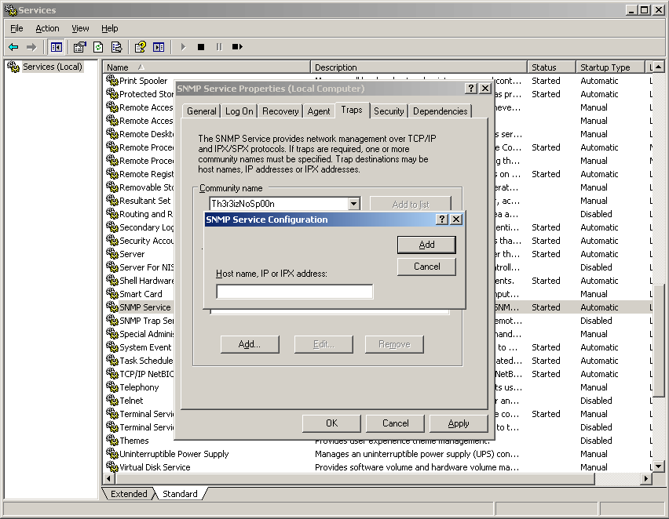
Task: Select Services (Local) in the console tree
Action: (52, 67)
